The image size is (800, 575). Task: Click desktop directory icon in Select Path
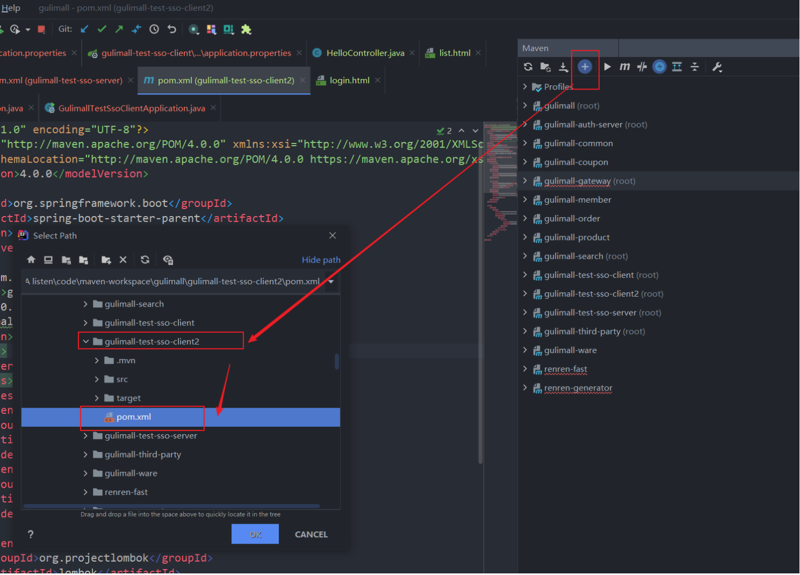[48, 260]
